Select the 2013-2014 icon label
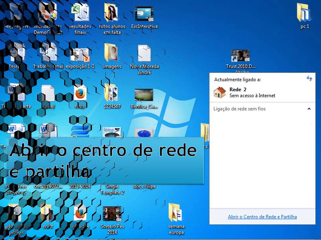The width and height of the screenshot is (321, 240). (x=80, y=186)
